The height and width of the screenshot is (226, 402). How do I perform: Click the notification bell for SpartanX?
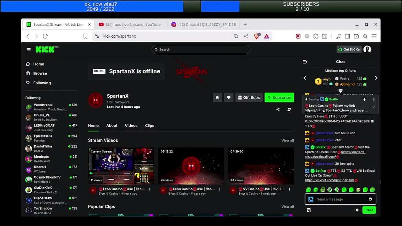[217, 98]
